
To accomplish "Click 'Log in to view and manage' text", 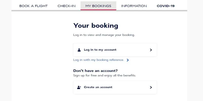I will (104, 35).
